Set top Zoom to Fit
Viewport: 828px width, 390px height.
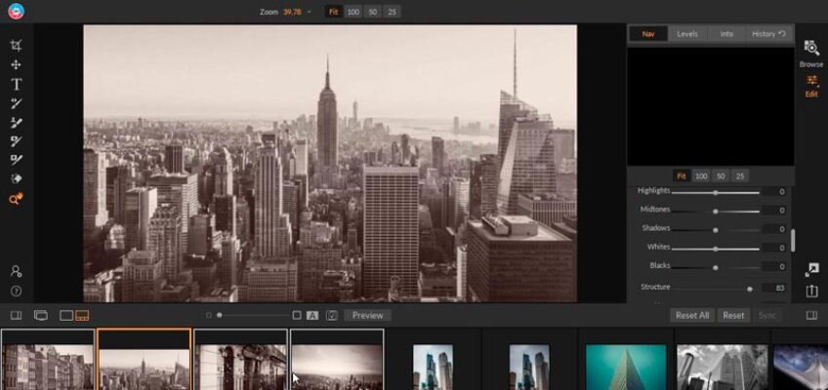point(333,12)
